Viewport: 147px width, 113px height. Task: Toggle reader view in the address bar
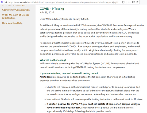(123, 2)
